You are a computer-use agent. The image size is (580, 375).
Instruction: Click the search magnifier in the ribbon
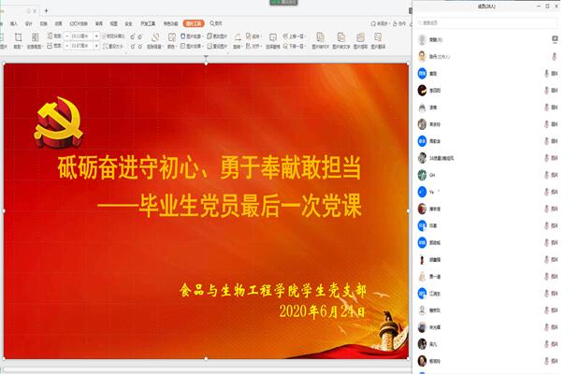(x=212, y=23)
